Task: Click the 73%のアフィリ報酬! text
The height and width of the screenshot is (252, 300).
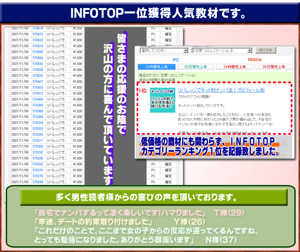Action: click(195, 97)
